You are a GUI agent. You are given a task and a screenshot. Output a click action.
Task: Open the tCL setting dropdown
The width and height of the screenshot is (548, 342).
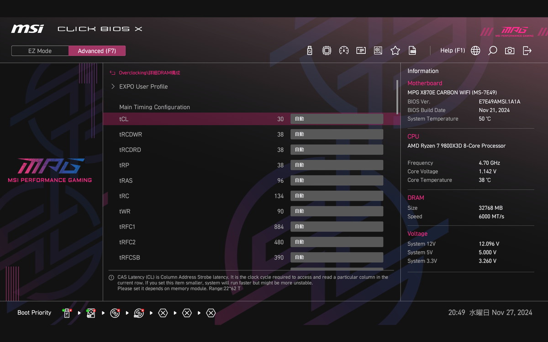337,119
